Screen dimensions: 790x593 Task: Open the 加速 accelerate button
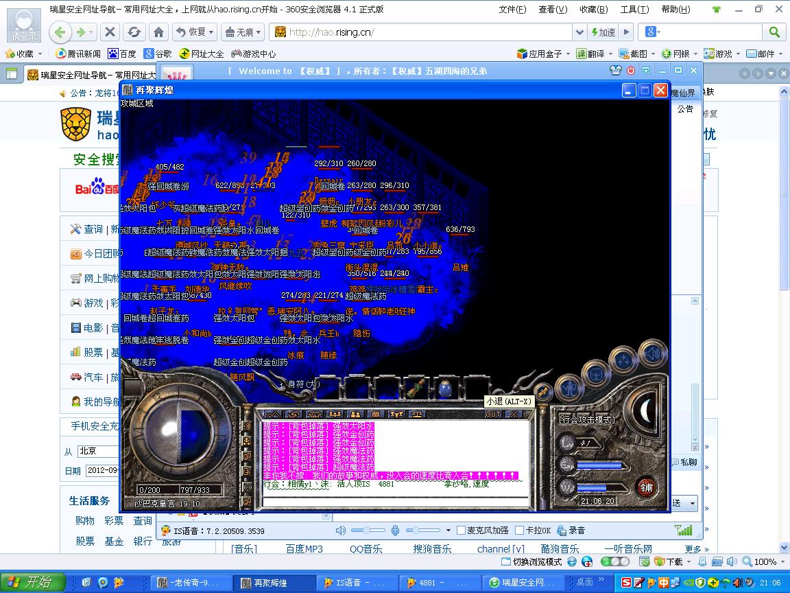(603, 32)
